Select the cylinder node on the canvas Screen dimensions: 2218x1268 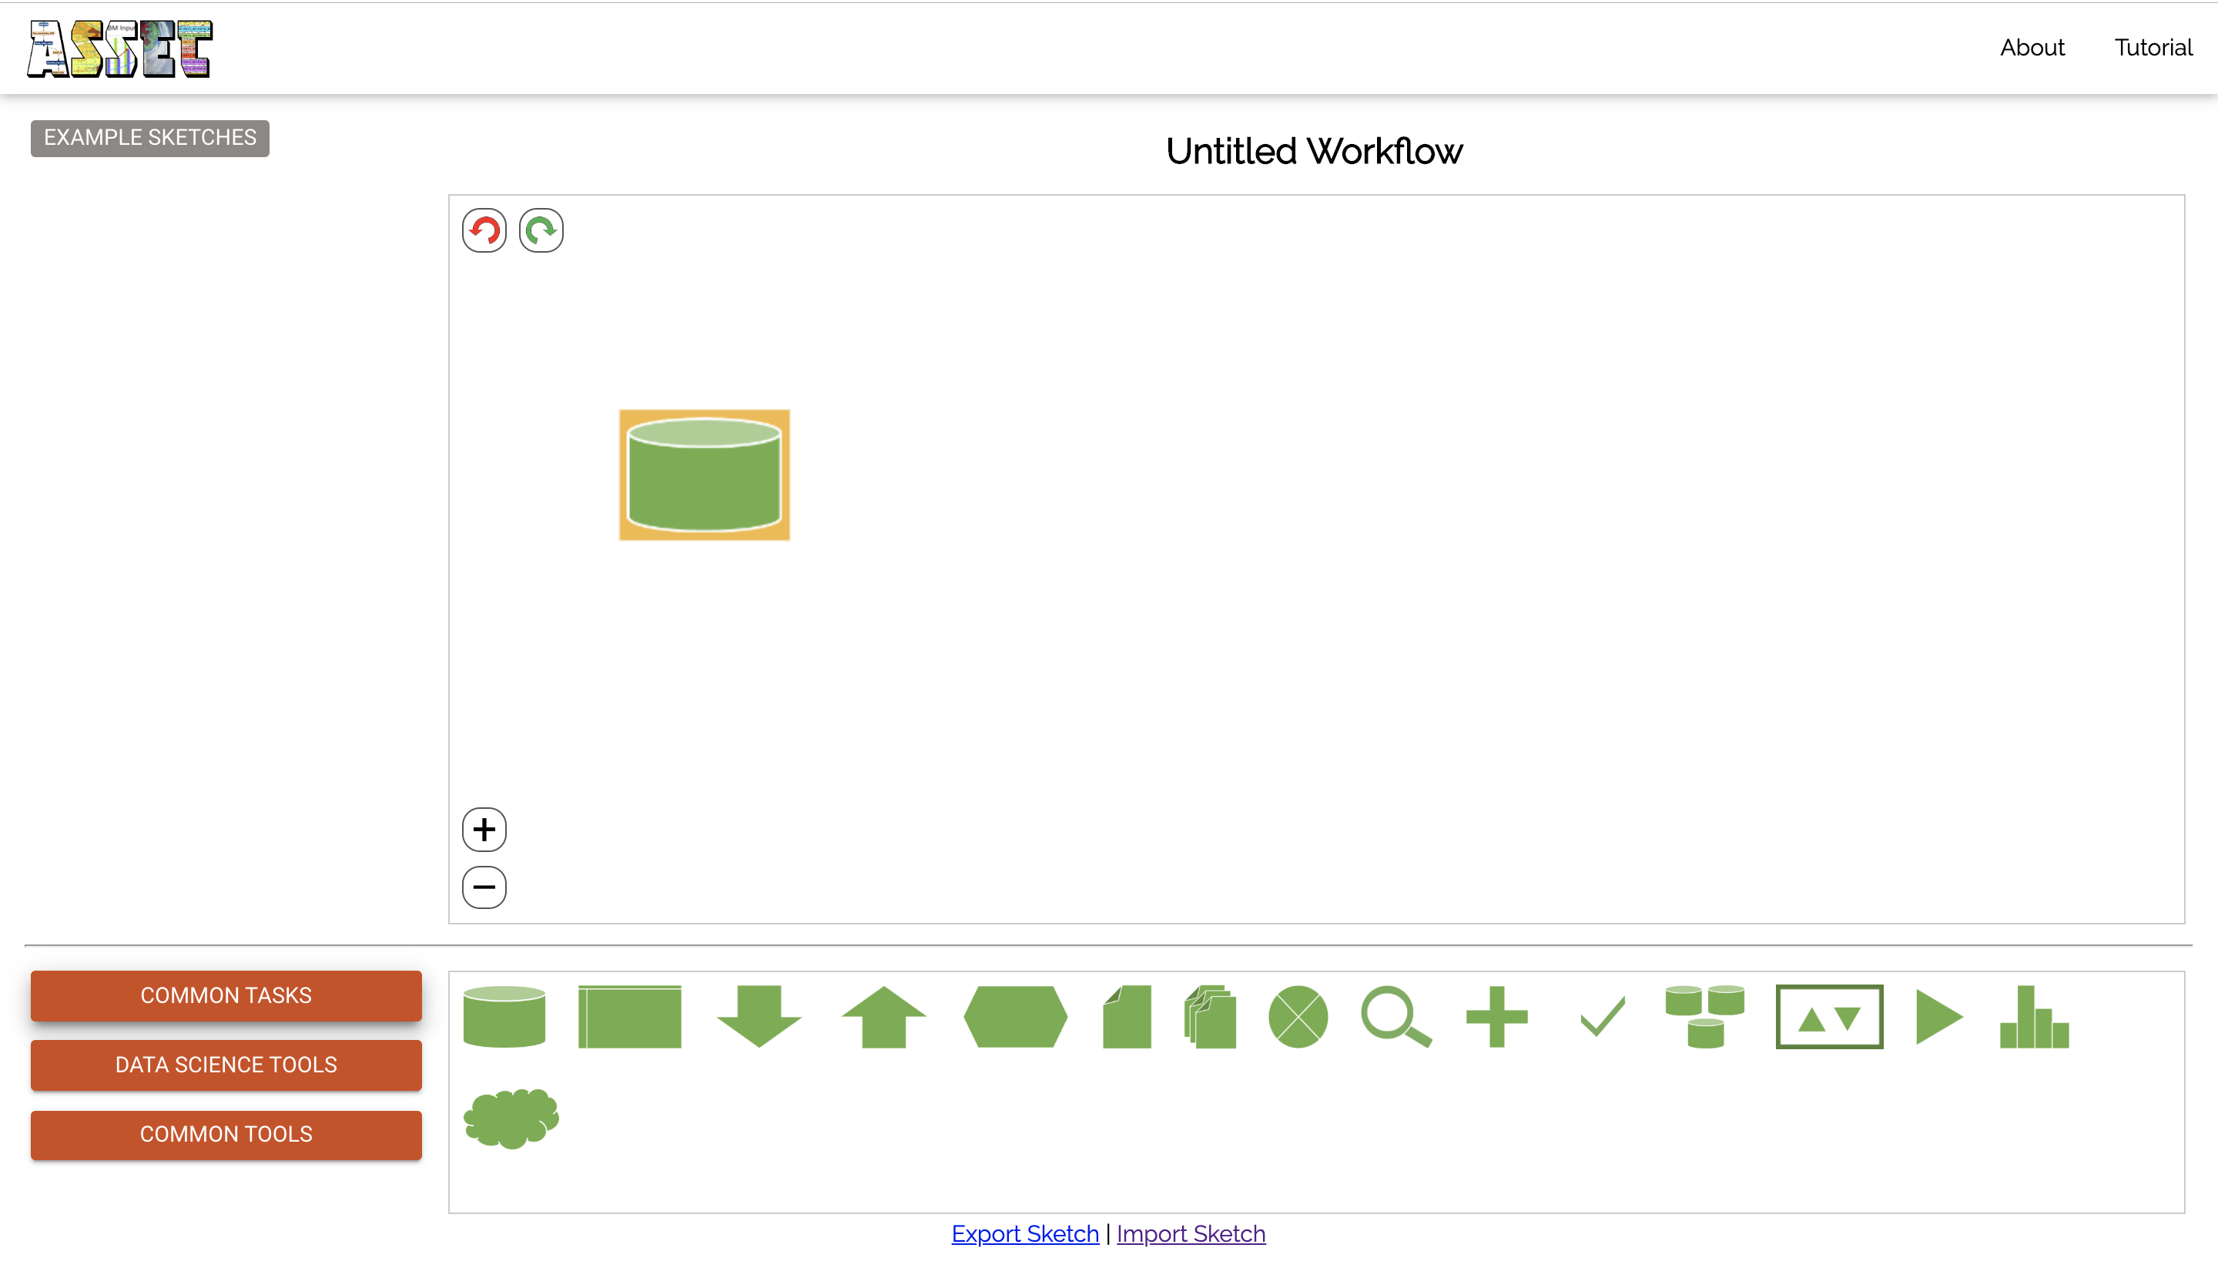point(704,475)
